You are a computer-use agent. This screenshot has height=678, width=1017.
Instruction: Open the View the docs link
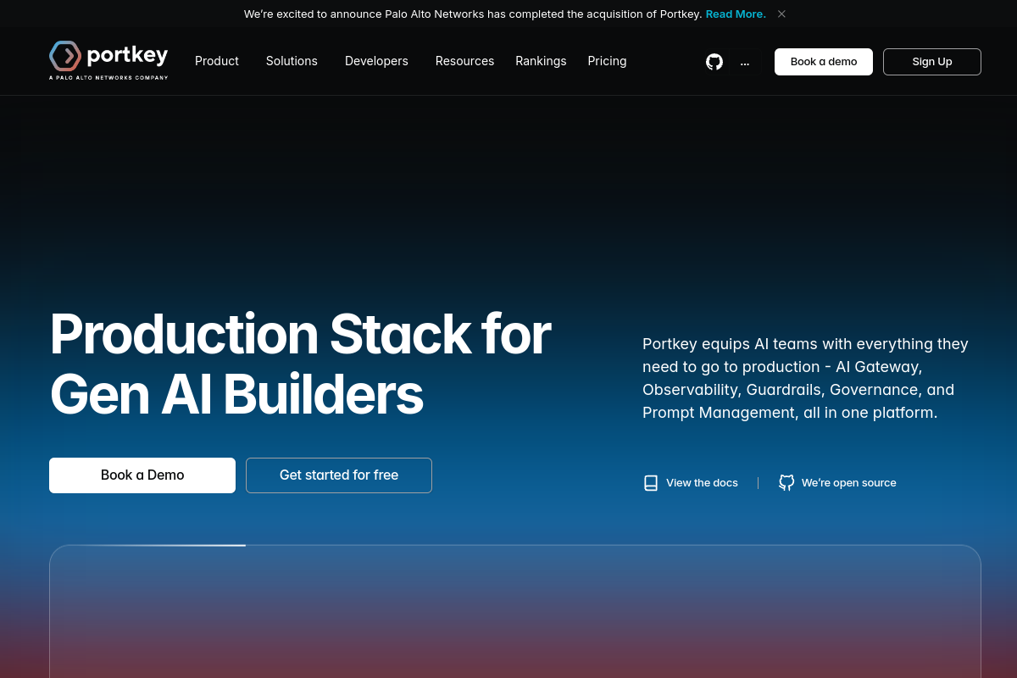click(x=702, y=483)
